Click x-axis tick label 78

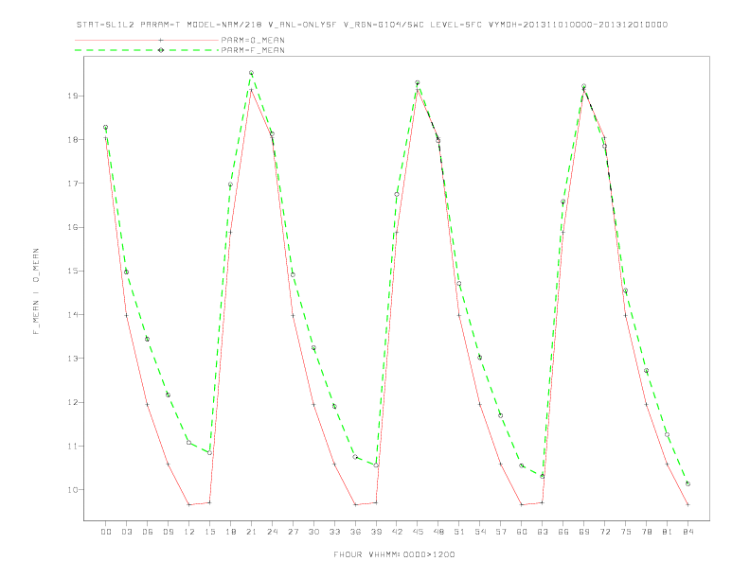pos(646,532)
